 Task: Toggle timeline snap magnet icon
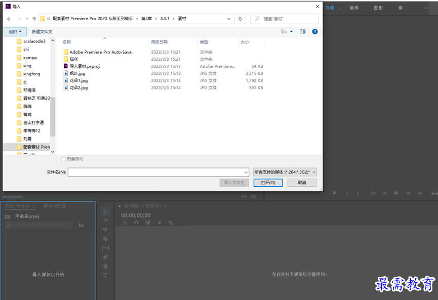tap(136, 223)
